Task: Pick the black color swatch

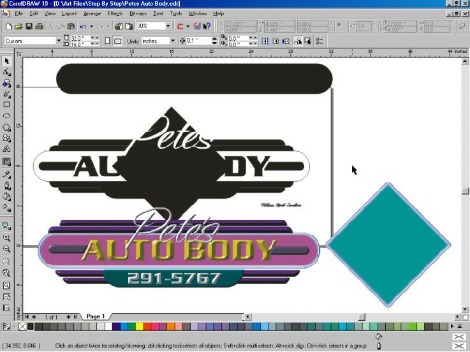Action: [30, 326]
